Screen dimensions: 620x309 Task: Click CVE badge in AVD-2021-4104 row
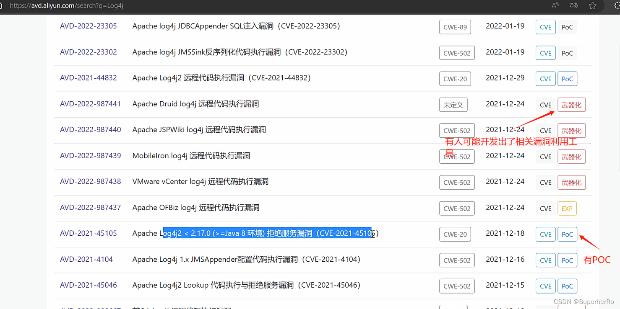click(x=546, y=260)
